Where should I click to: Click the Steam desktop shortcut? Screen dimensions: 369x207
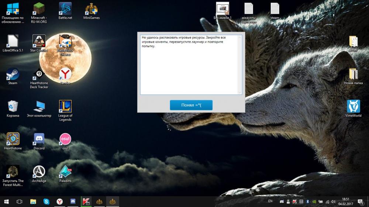click(x=13, y=75)
